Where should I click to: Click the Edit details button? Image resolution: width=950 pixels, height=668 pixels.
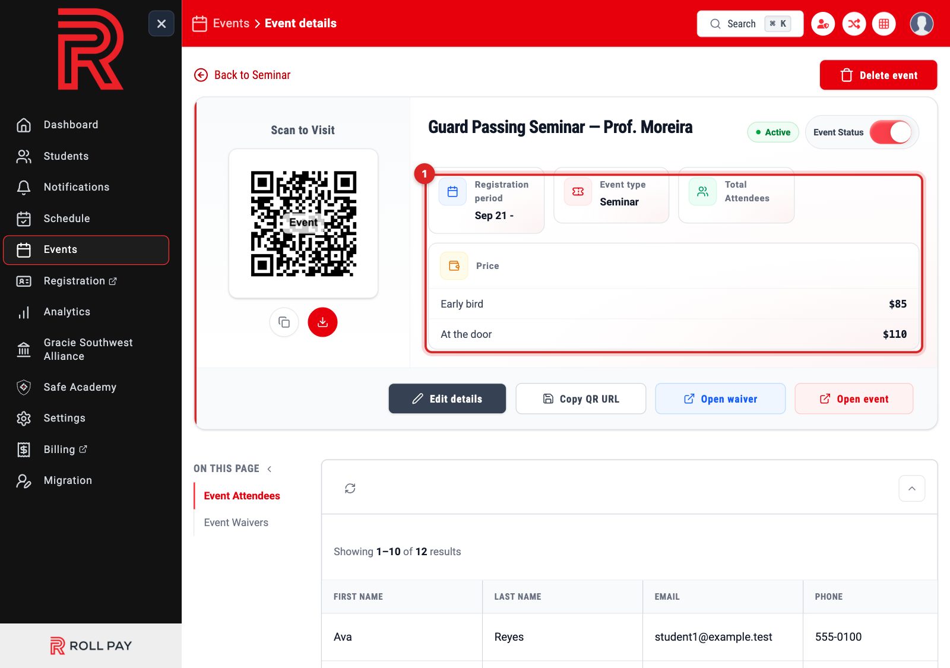point(447,399)
